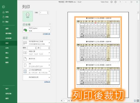Viewport: 140px width, 103px height.
Task: Open the account profile icon in title bar
Action: pos(115,2)
